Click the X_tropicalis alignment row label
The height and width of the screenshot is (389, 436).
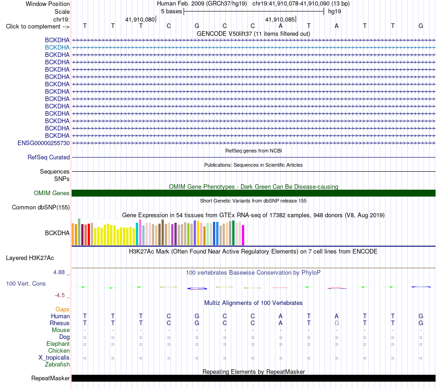click(54, 358)
